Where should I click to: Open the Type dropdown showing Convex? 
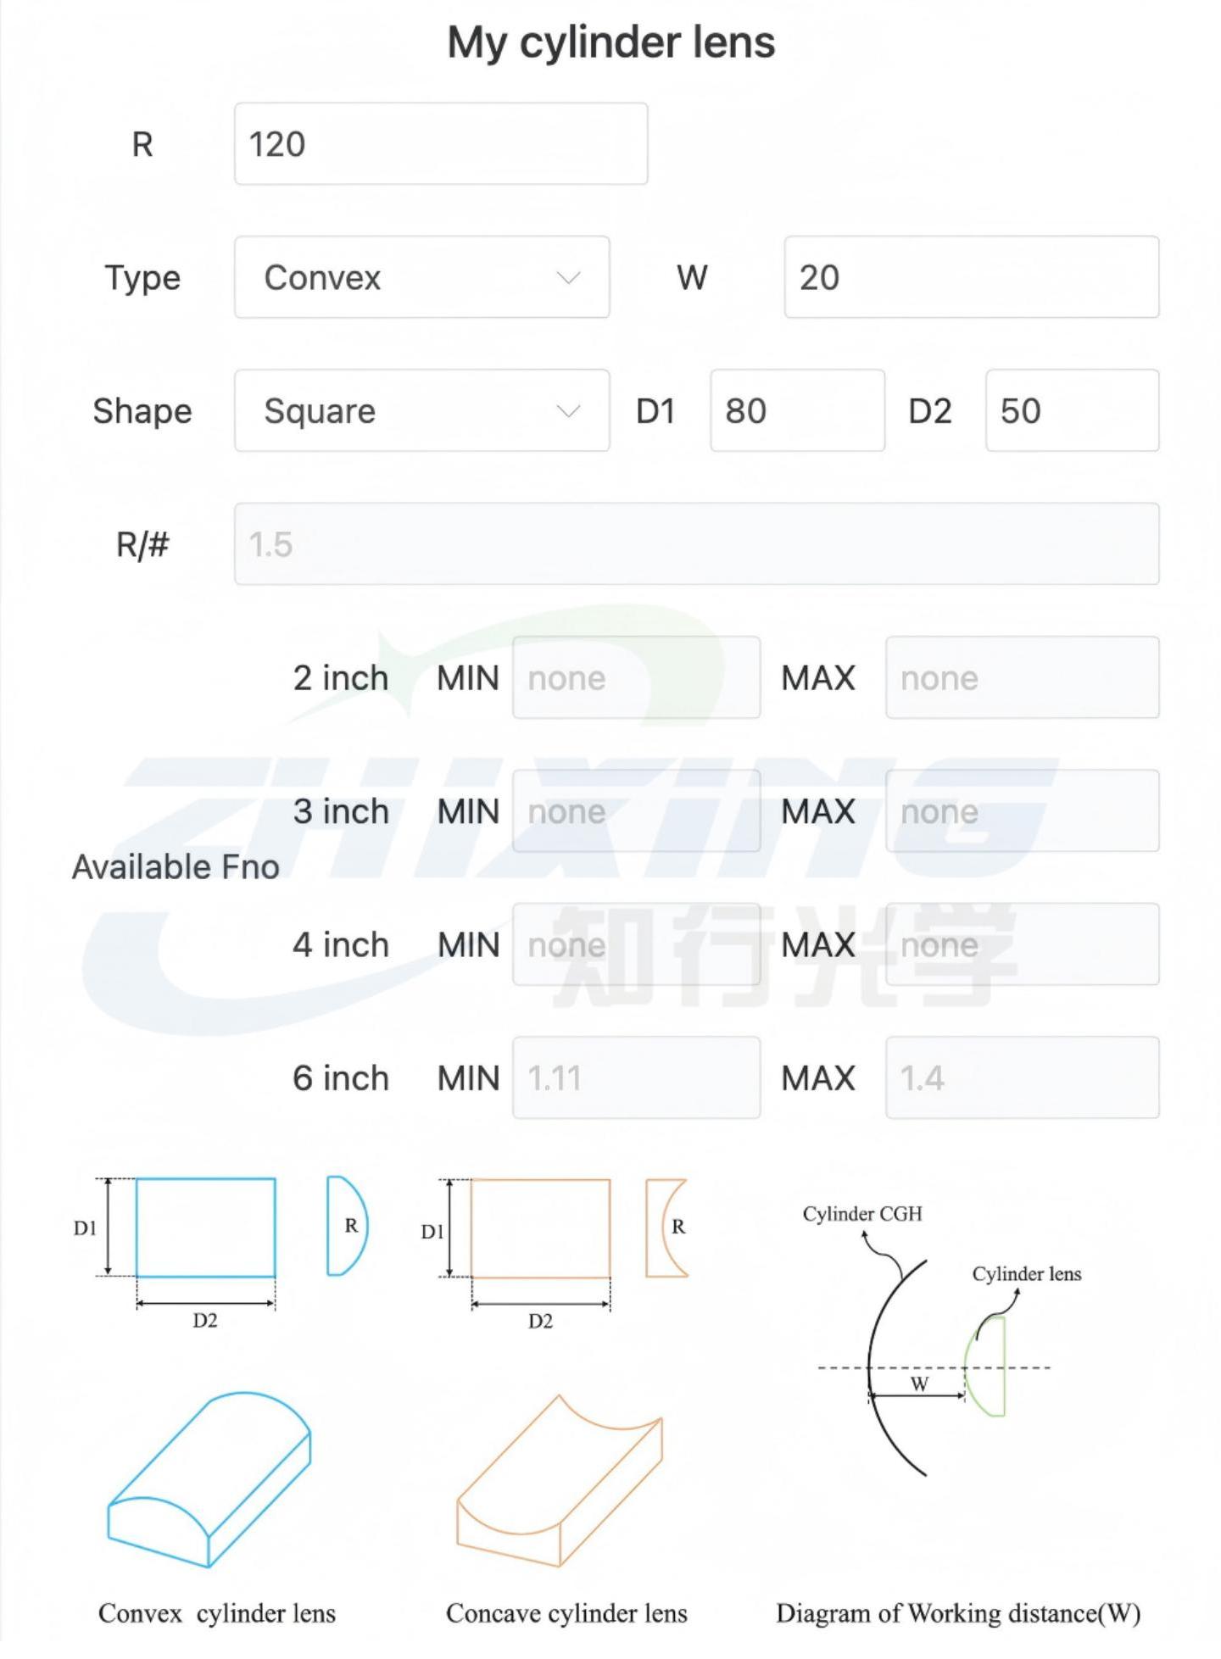pyautogui.click(x=421, y=277)
